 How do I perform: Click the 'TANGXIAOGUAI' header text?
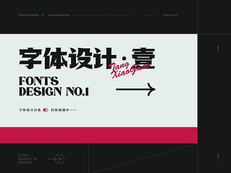coord(59,15)
